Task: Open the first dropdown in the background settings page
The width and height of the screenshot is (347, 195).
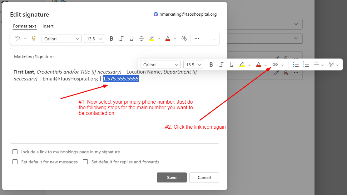Action: (265, 24)
